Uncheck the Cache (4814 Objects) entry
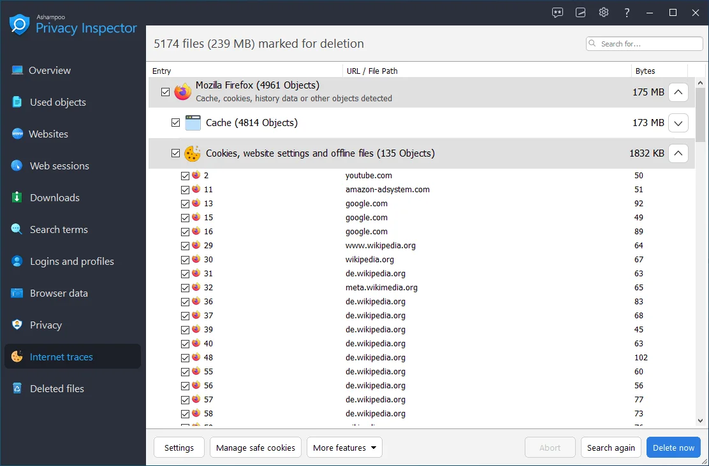 click(x=175, y=122)
